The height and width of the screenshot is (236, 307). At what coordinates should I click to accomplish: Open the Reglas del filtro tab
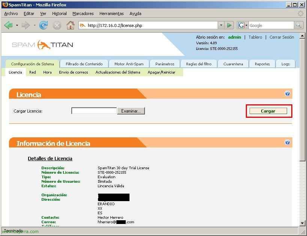(199, 64)
